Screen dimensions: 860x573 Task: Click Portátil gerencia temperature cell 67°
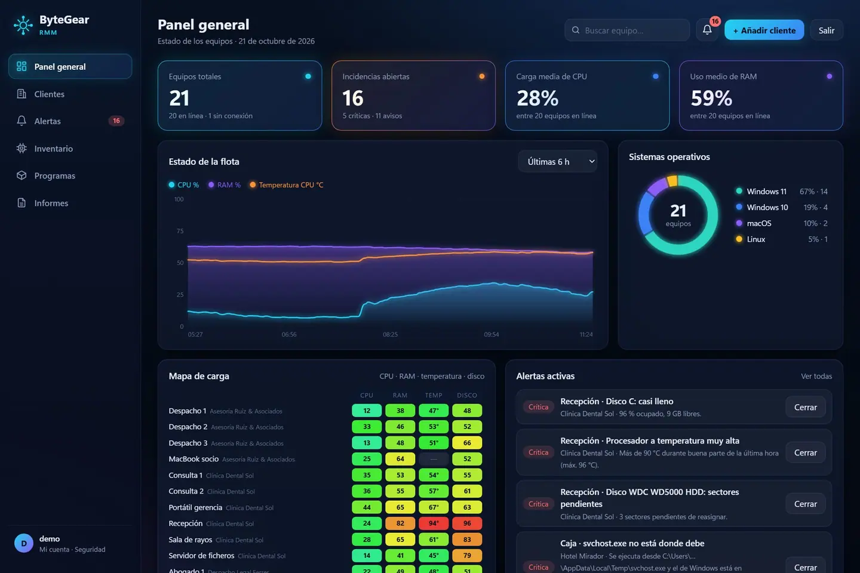click(434, 507)
